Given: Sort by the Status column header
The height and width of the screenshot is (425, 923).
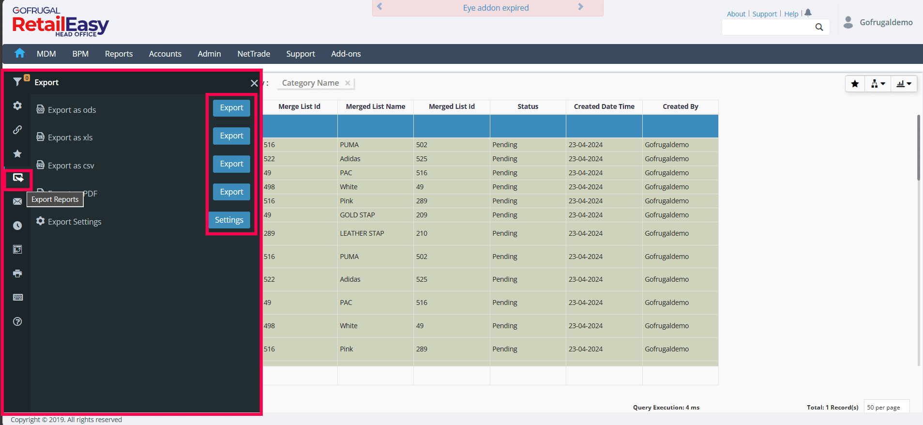Looking at the screenshot, I should tap(528, 106).
